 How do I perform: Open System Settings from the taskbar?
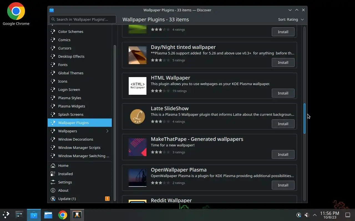[x=19, y=215]
